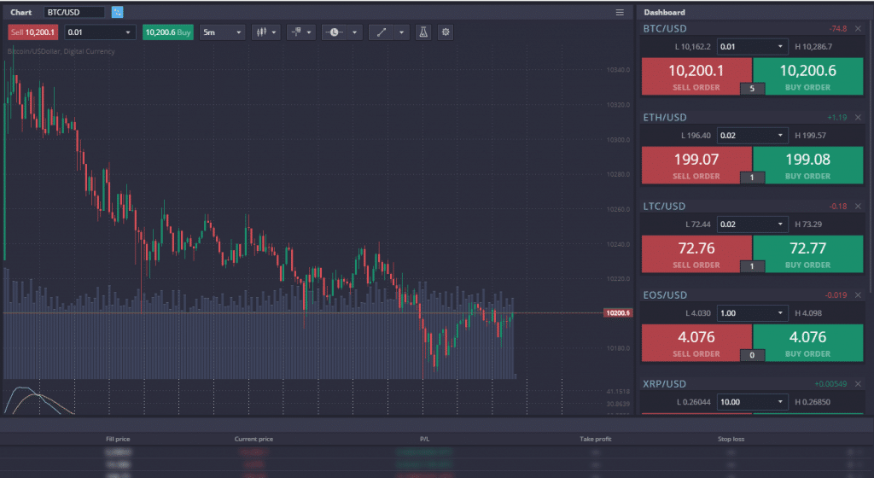Click the Fill price column header
This screenshot has height=478, width=874.
118,439
